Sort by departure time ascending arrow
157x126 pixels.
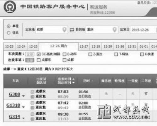[x=73, y=79]
